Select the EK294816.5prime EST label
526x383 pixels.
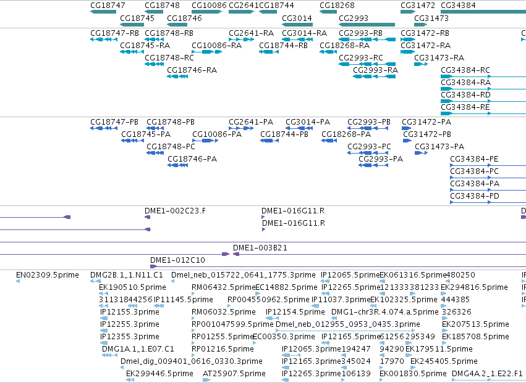point(474,287)
